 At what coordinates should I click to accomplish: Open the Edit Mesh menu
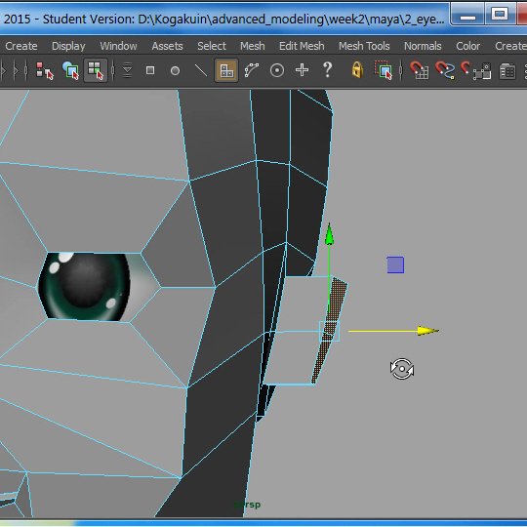tap(302, 46)
